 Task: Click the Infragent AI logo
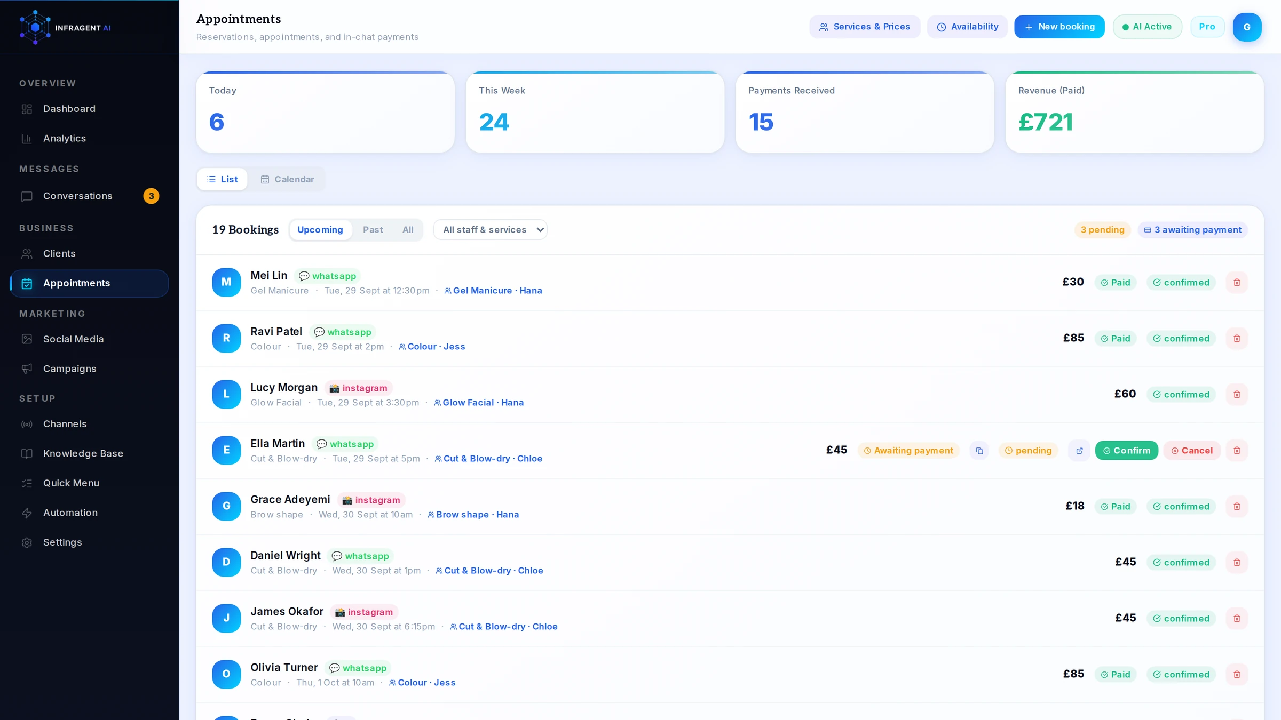coord(65,27)
